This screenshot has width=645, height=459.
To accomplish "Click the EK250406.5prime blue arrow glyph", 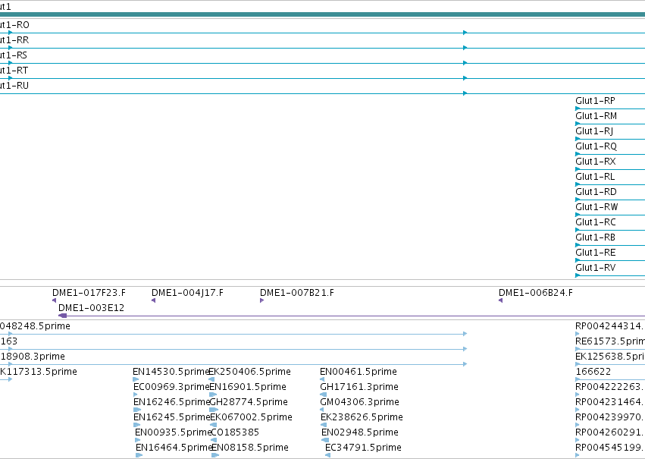I will [211, 379].
